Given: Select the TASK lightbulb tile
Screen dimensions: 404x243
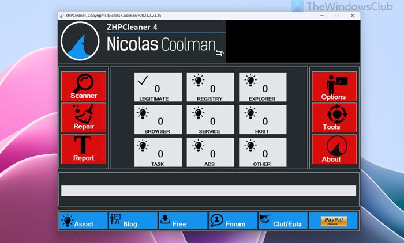Looking at the screenshot, I should [158, 152].
